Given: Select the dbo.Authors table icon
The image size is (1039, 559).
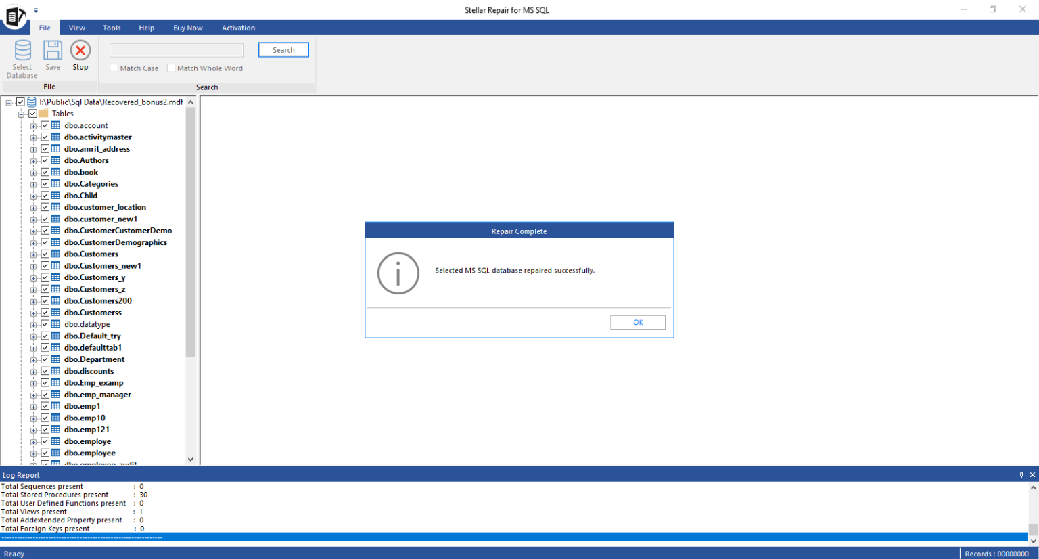Looking at the screenshot, I should 55,160.
